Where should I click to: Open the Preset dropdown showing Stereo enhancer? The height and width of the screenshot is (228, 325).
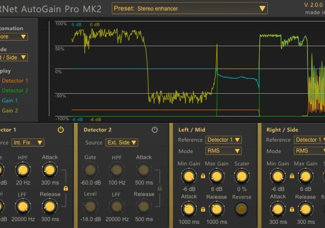[189, 8]
